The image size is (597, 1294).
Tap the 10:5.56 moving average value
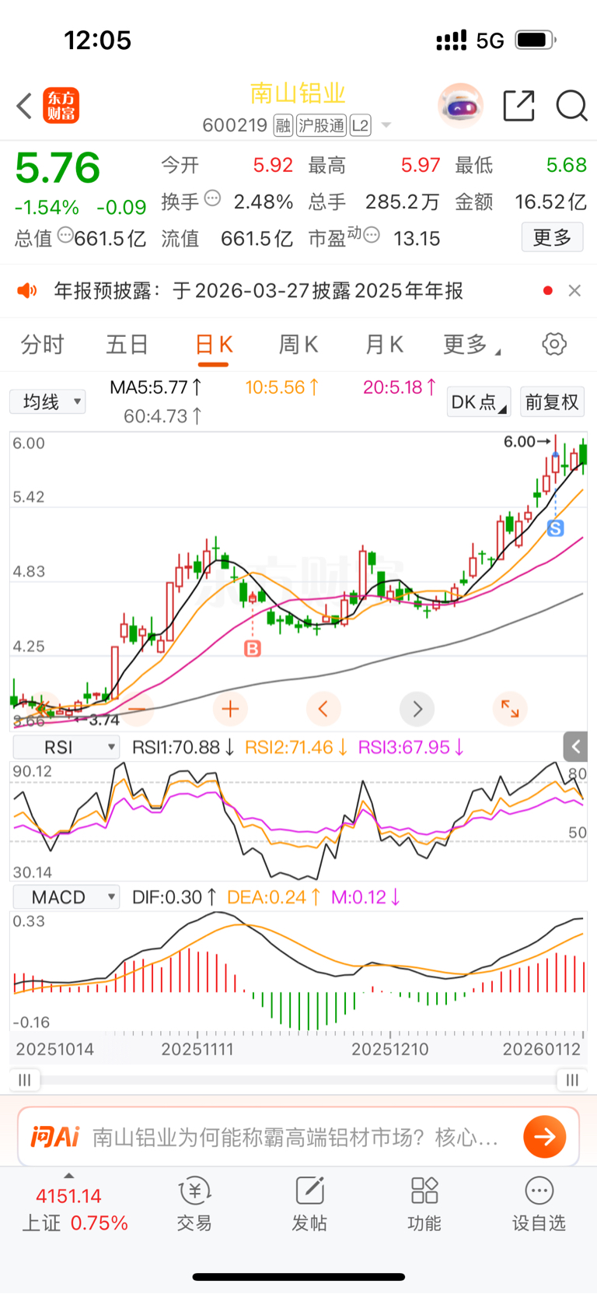282,387
